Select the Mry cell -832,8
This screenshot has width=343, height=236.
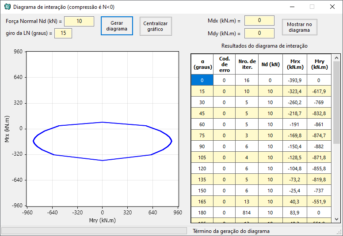[x=319, y=113]
